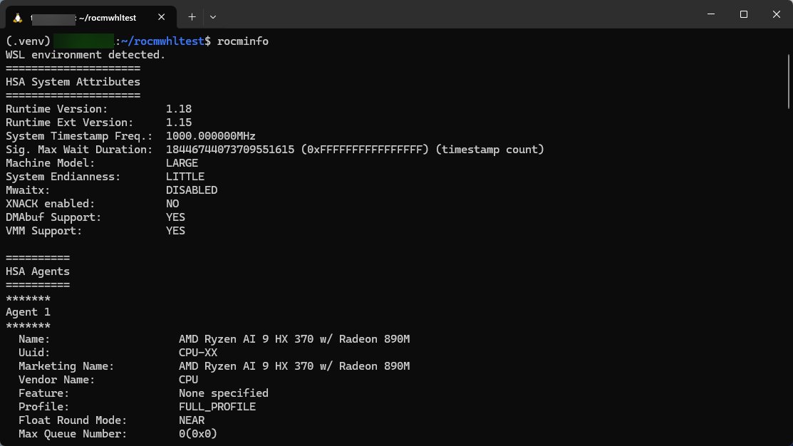This screenshot has height=446, width=793.
Task: Close the ~/rocmwhltest tab
Action: (x=161, y=17)
